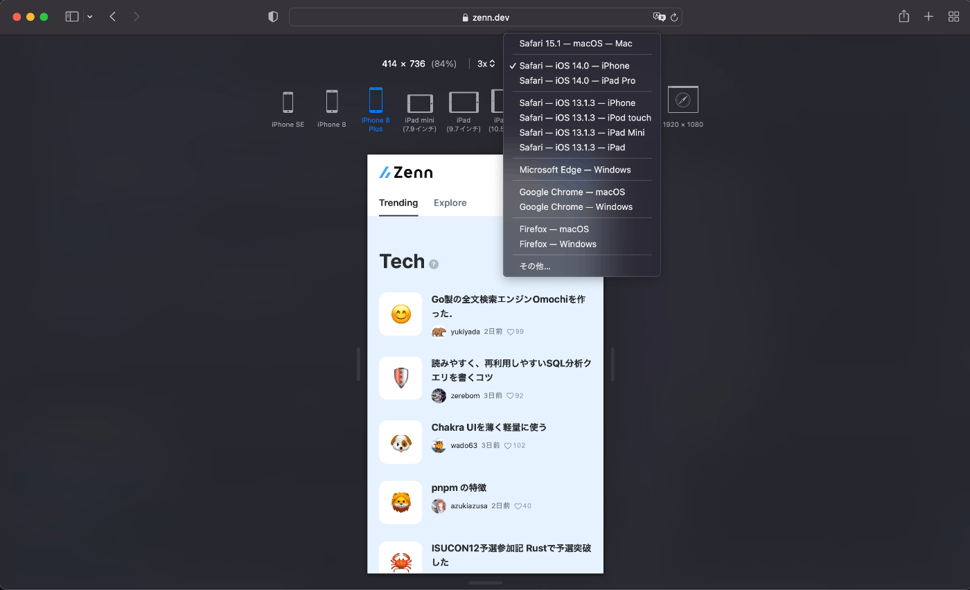Choose Firefox — macOS user agent
Screen dimensions: 970x590
(x=582, y=229)
